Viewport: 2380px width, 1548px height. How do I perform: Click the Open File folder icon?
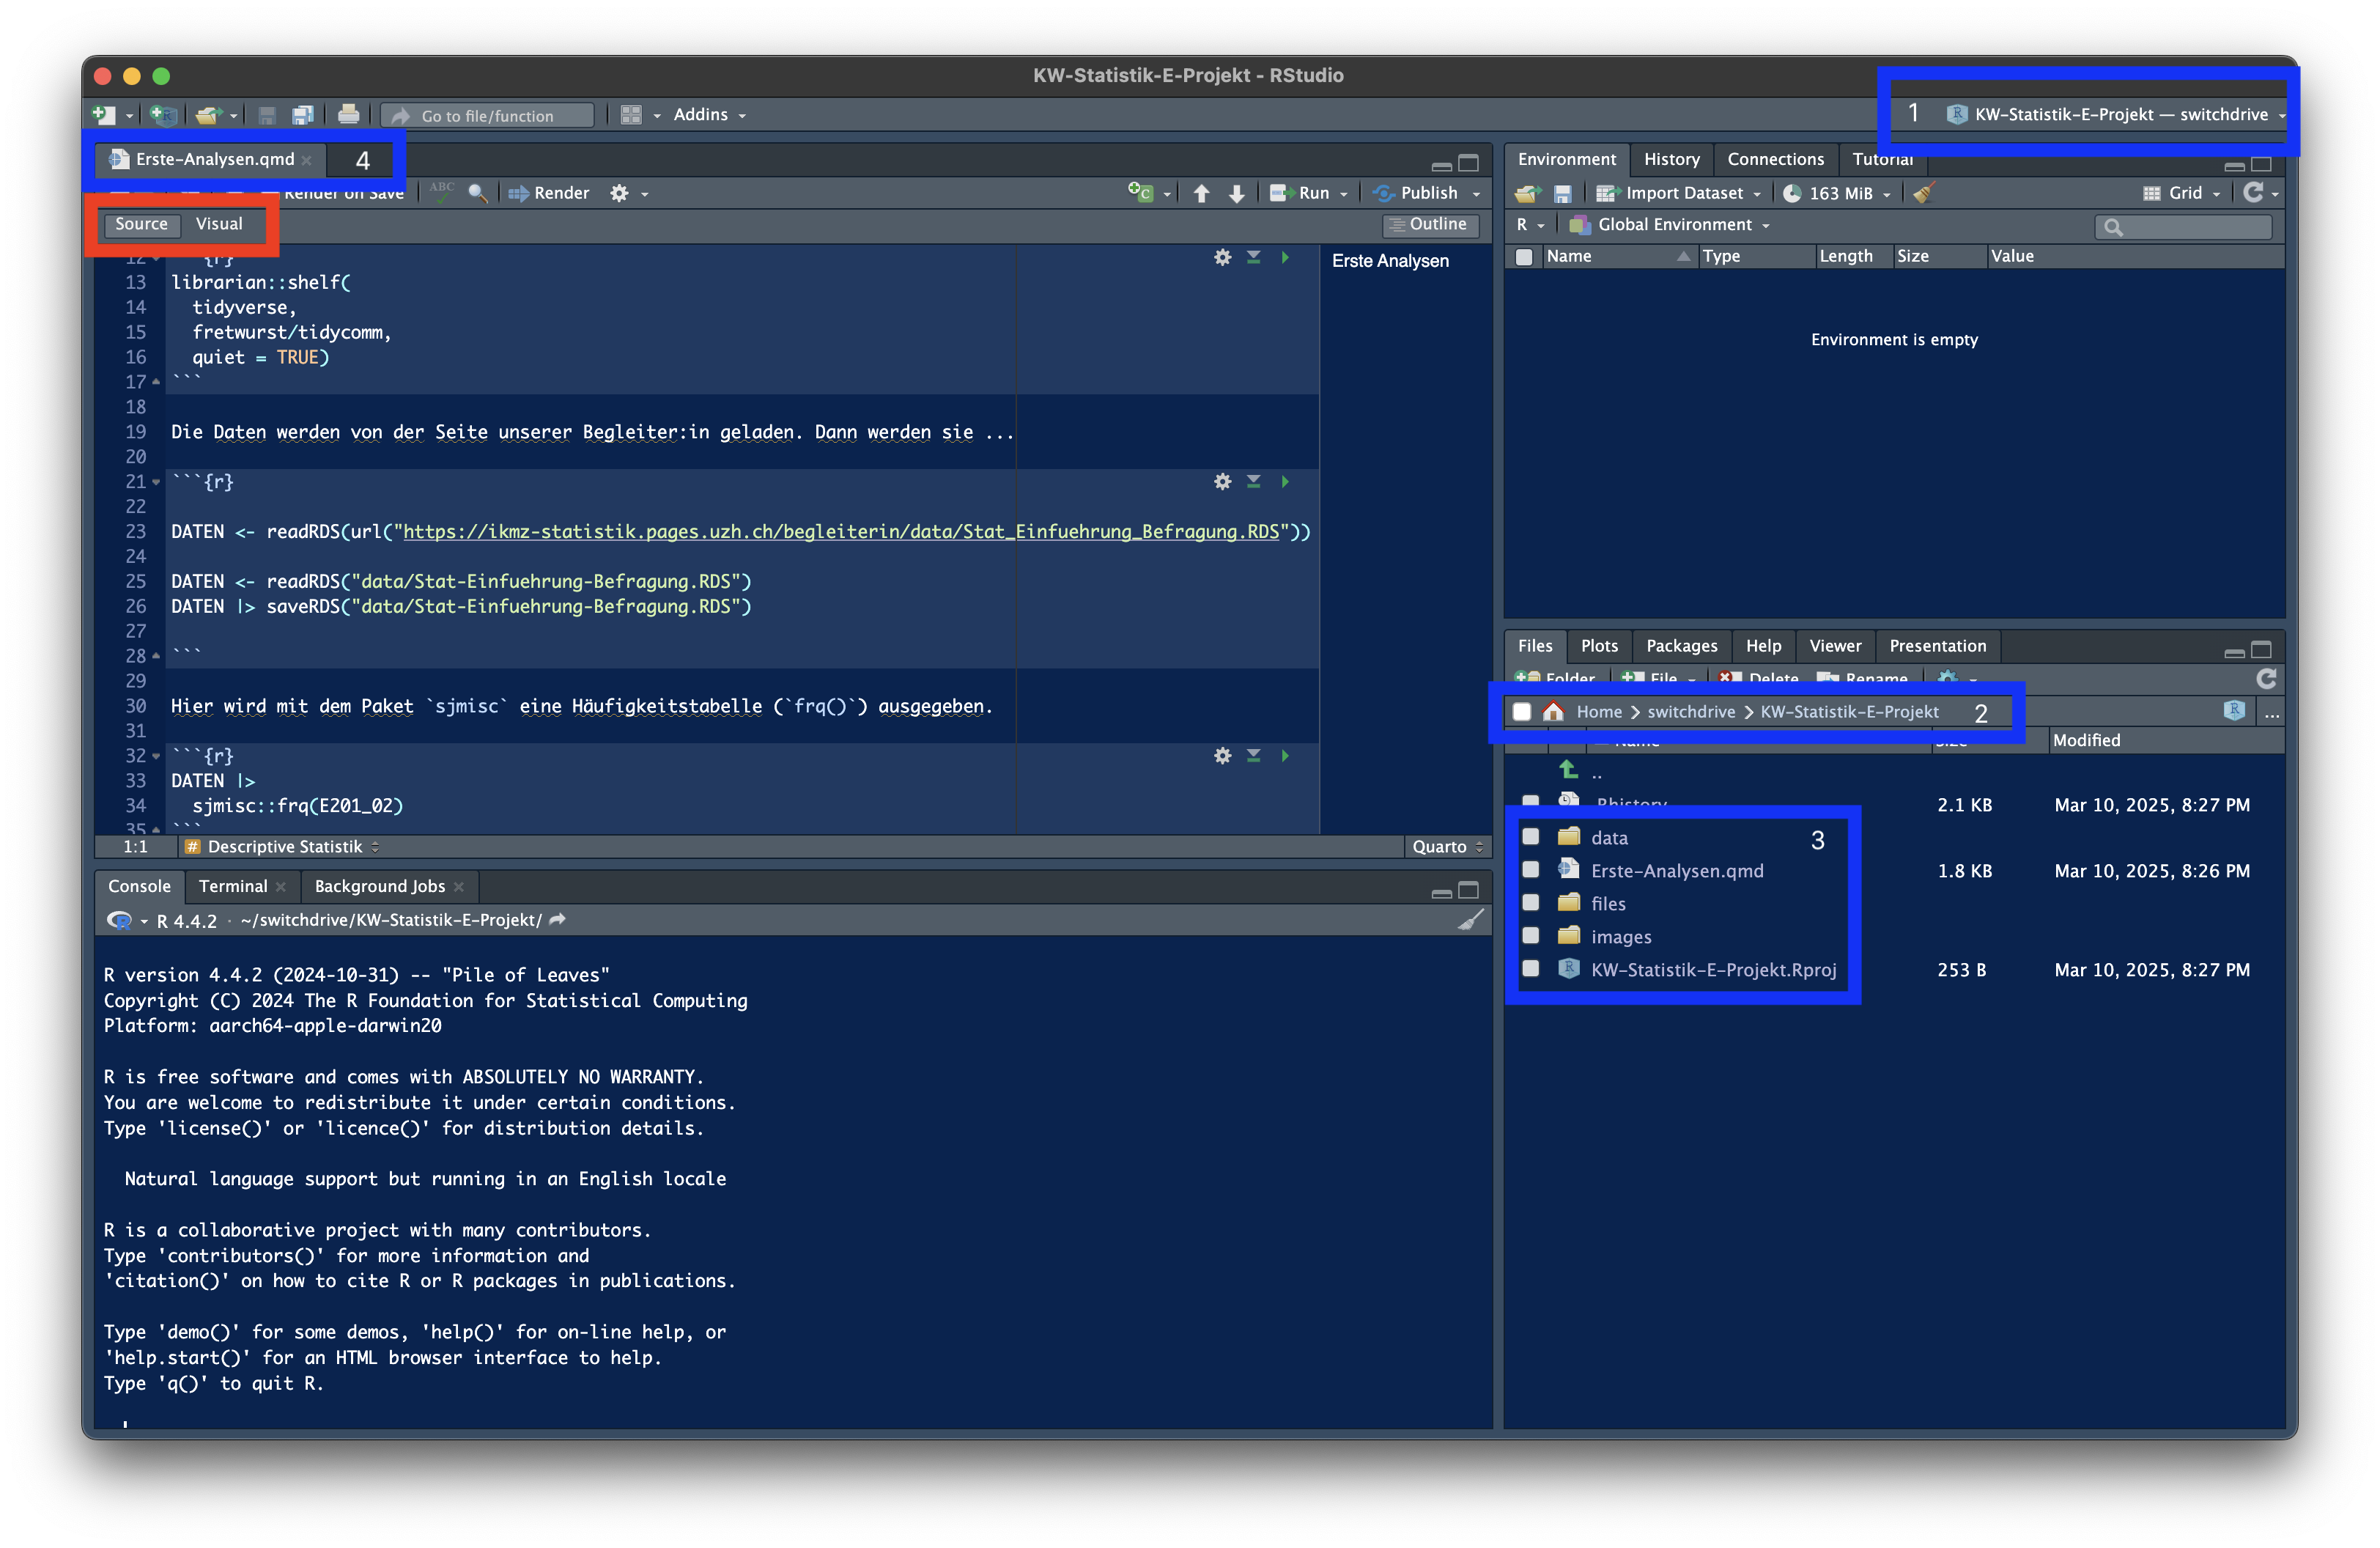(x=208, y=115)
